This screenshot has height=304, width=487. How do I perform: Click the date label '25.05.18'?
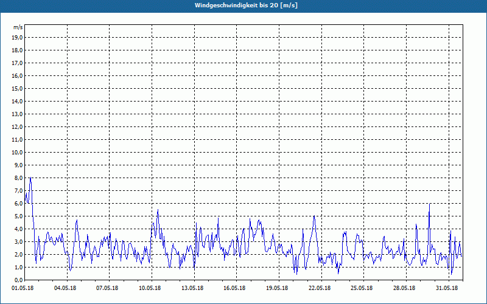pyautogui.click(x=362, y=288)
